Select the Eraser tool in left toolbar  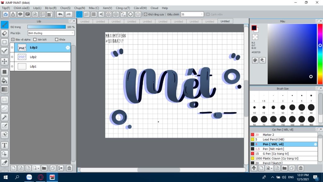pyautogui.click(x=4, y=33)
